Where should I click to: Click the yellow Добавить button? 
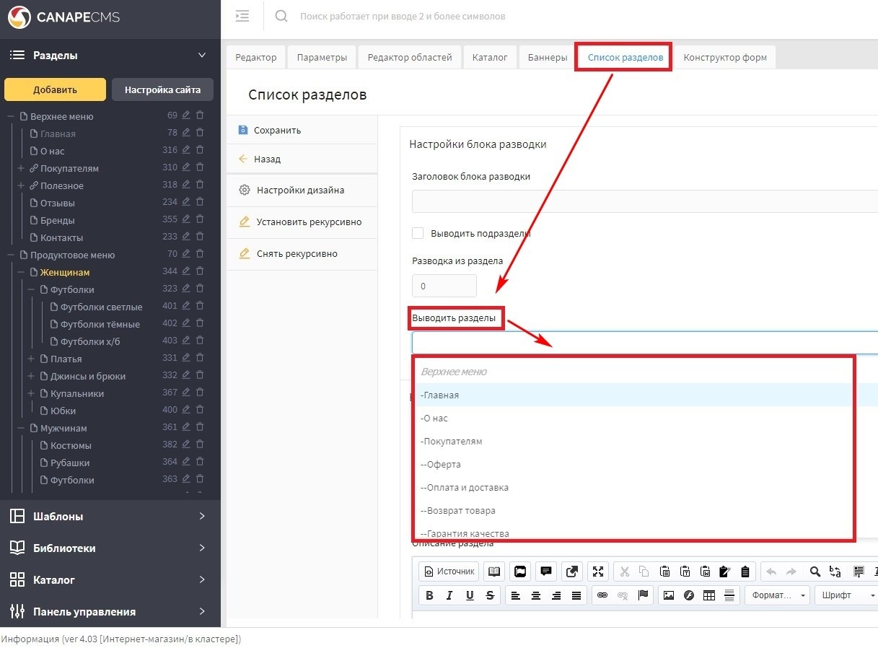(x=55, y=89)
